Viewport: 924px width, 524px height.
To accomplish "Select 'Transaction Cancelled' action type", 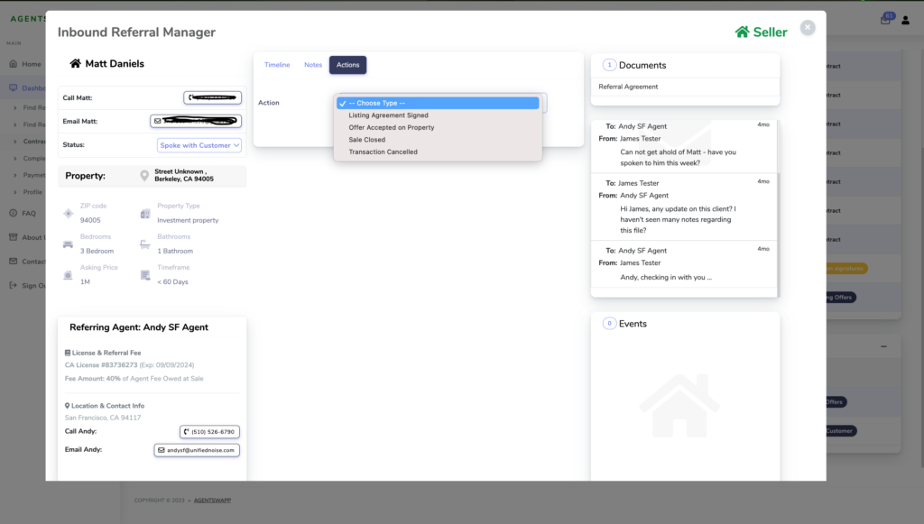I will coord(438,152).
